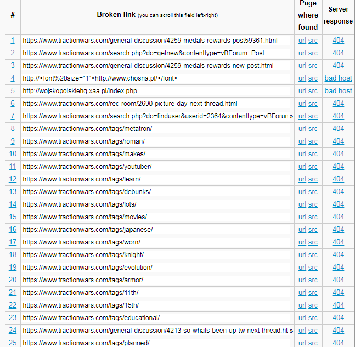This screenshot has height=347, width=355.
Task: Open the 404 response for tags/debunks row
Action: point(338,192)
